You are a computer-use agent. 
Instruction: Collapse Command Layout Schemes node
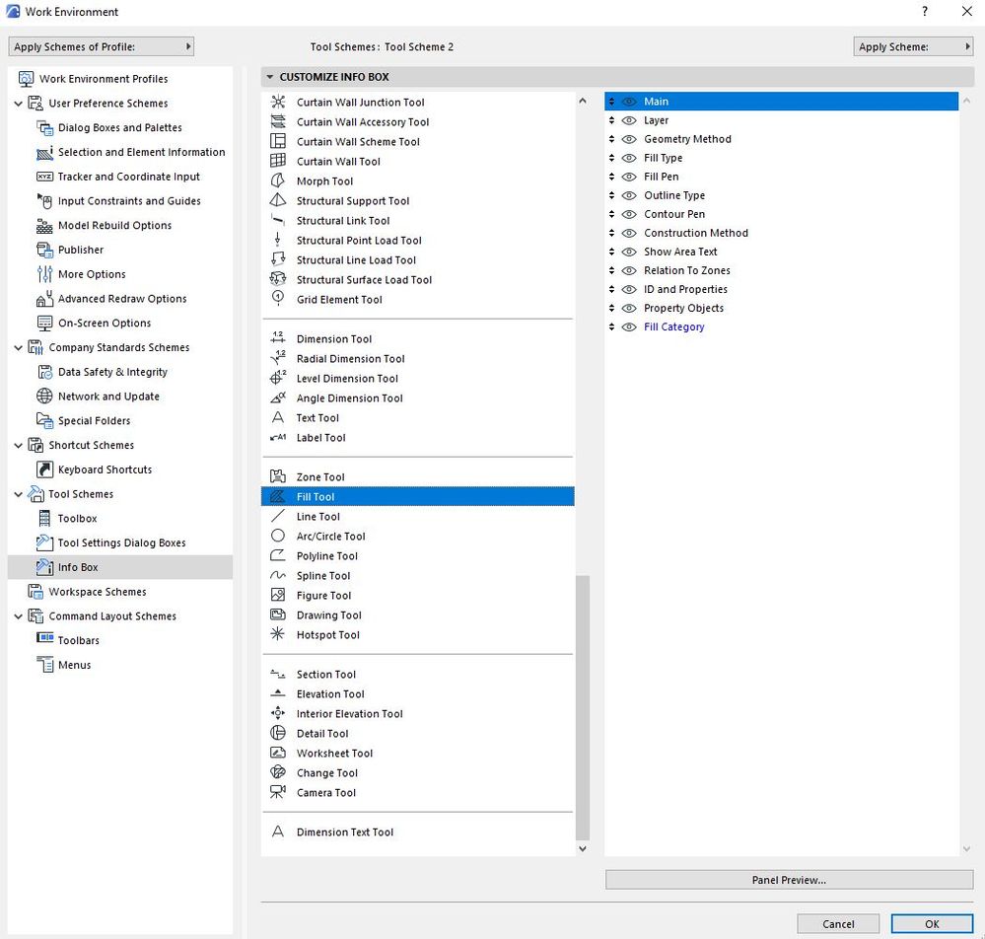(18, 615)
